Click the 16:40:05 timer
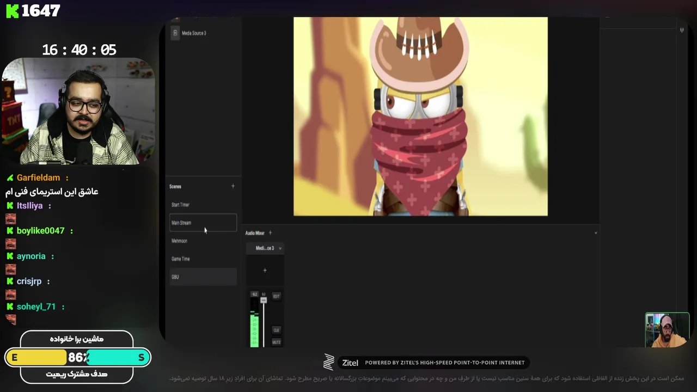 click(x=79, y=50)
